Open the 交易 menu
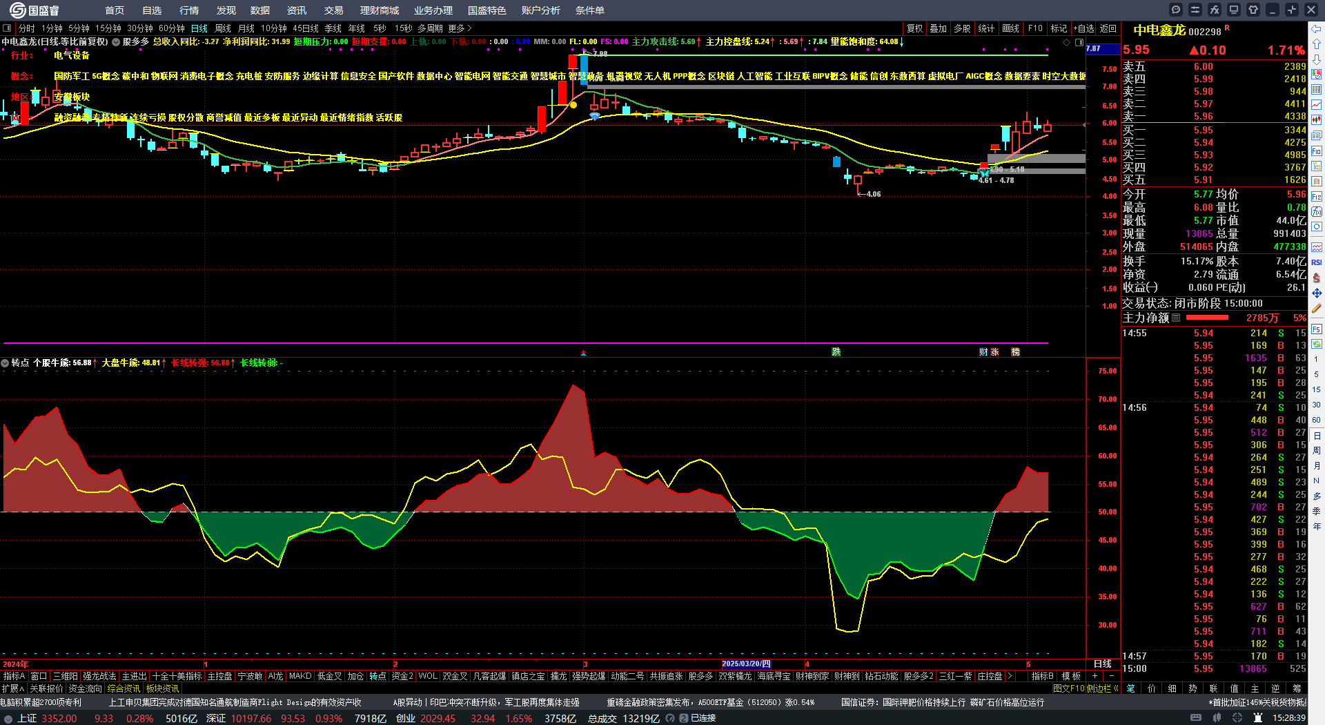The height and width of the screenshot is (725, 1325). pyautogui.click(x=334, y=10)
